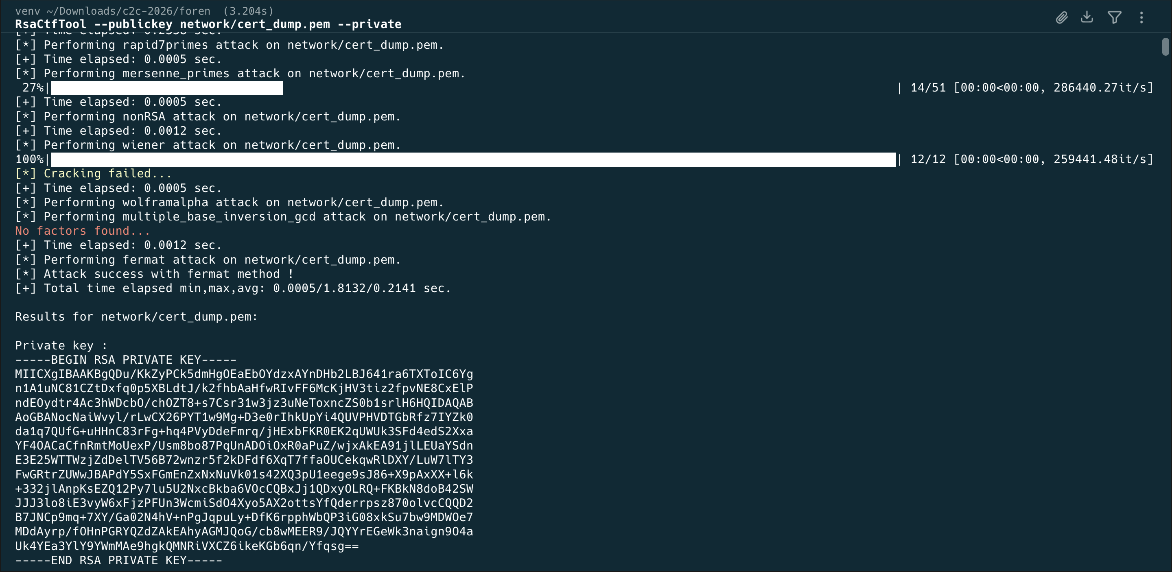Image resolution: width=1172 pixels, height=572 pixels.
Task: Open the three-dot more options menu
Action: tap(1141, 18)
